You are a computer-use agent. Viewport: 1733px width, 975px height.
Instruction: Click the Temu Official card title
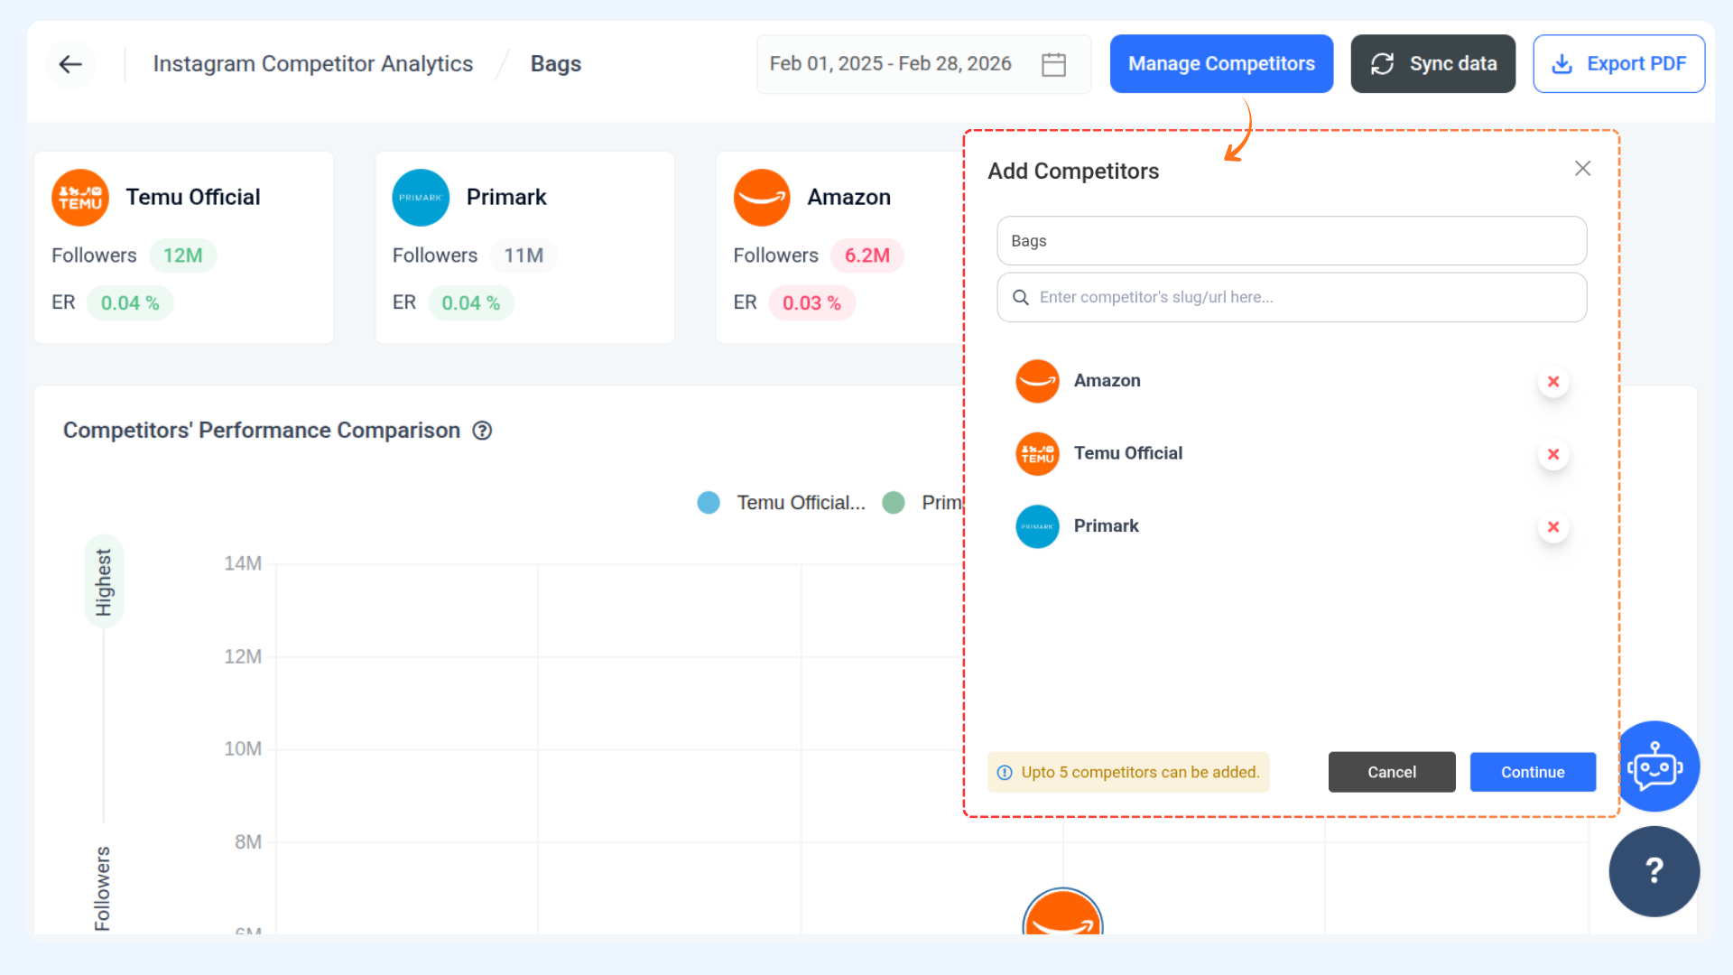tap(193, 197)
